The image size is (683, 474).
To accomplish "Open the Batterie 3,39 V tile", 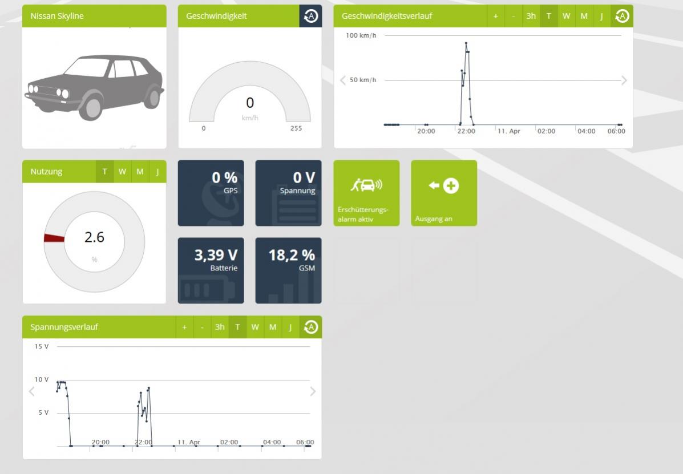I will (x=211, y=270).
